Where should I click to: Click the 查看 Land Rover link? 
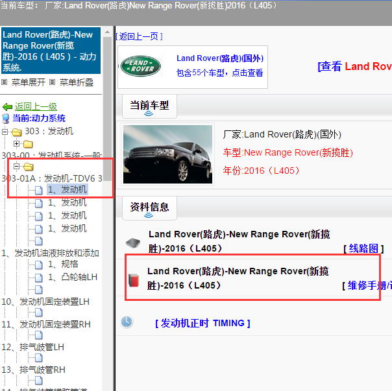[x=354, y=66]
